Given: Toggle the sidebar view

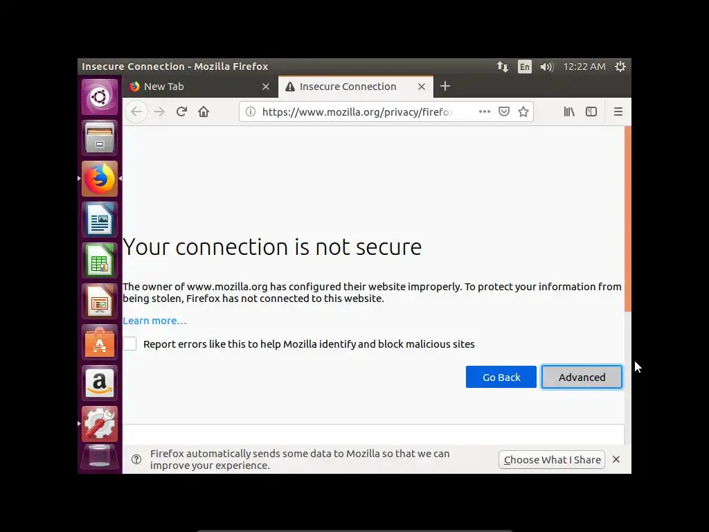Looking at the screenshot, I should point(591,112).
